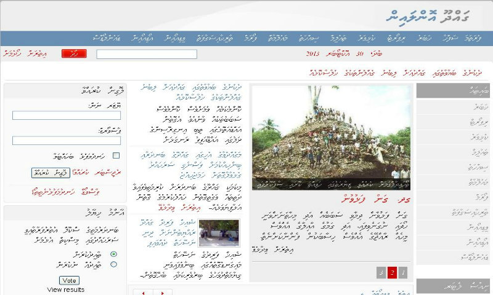The height and width of the screenshot is (295, 493).
Task: Open the slideshow photo of people on mound
Action: [x=331, y=138]
